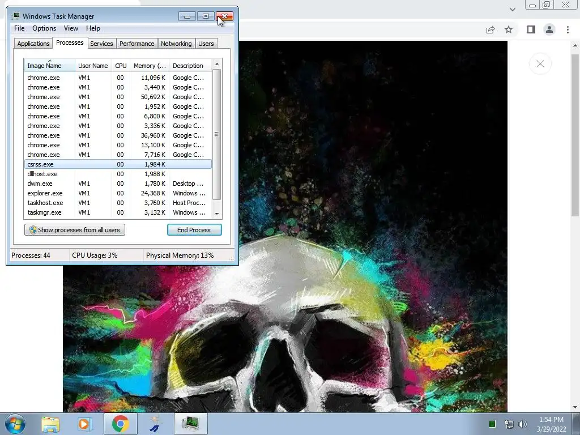Select the taskmgr.exe process
The height and width of the screenshot is (435, 580).
pyautogui.click(x=118, y=212)
